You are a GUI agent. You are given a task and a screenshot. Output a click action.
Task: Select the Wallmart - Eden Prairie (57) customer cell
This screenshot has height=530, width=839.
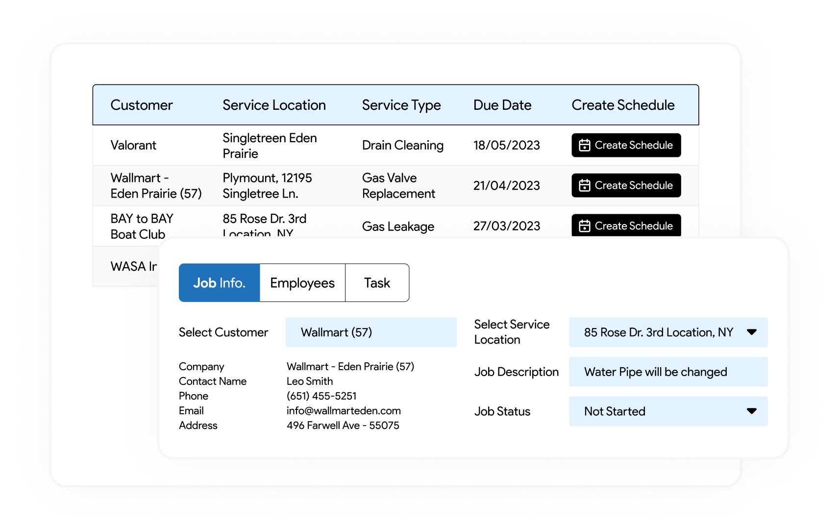point(156,185)
